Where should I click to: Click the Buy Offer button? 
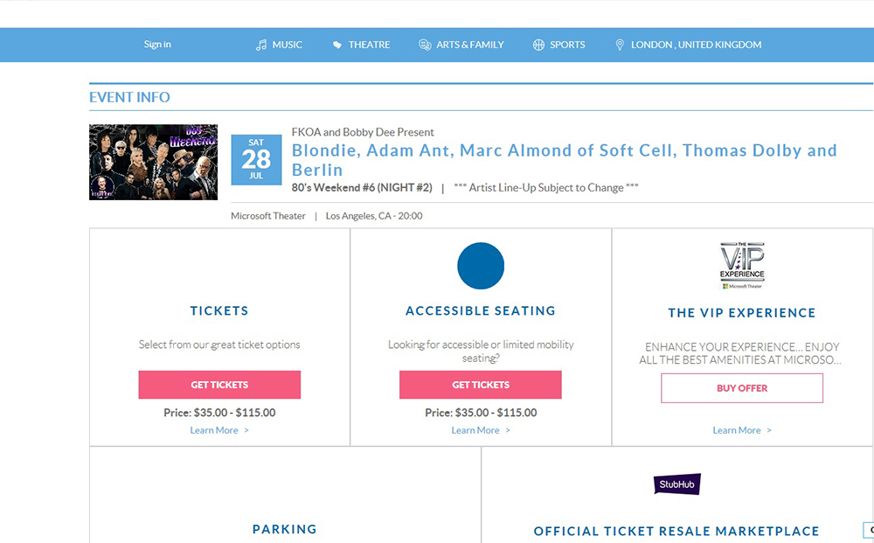pyautogui.click(x=742, y=388)
